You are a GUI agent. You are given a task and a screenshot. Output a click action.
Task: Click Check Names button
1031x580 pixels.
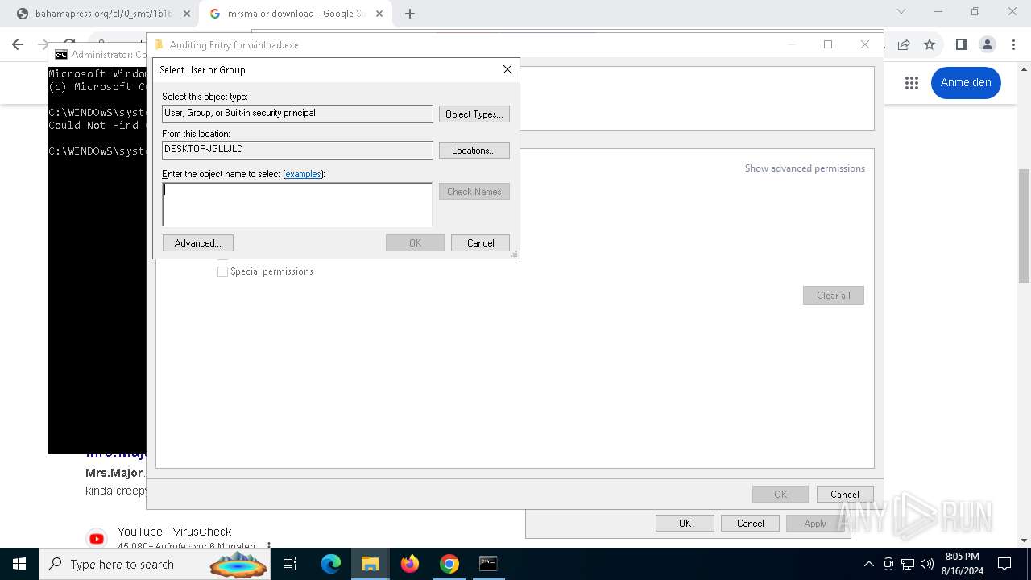pyautogui.click(x=474, y=192)
